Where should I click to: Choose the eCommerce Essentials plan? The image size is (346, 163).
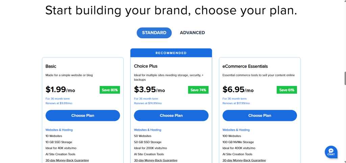coord(259,115)
